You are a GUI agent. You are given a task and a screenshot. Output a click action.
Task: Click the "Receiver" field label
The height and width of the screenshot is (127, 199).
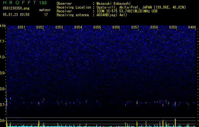click(64, 11)
